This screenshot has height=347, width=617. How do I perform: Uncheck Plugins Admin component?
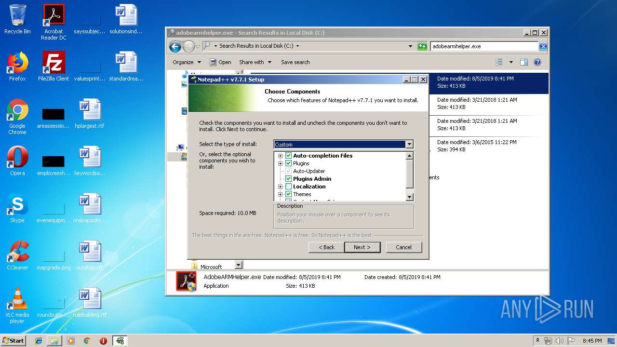[288, 179]
